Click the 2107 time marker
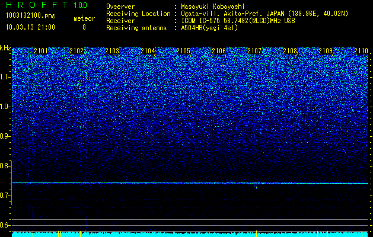Viewport: 373px width, 237px height. click(254, 51)
